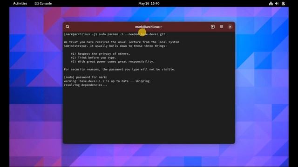Viewport: 298px width, 167px height.
Task: Open the clock and calendar showing May 16 15:40
Action: click(x=149, y=3)
